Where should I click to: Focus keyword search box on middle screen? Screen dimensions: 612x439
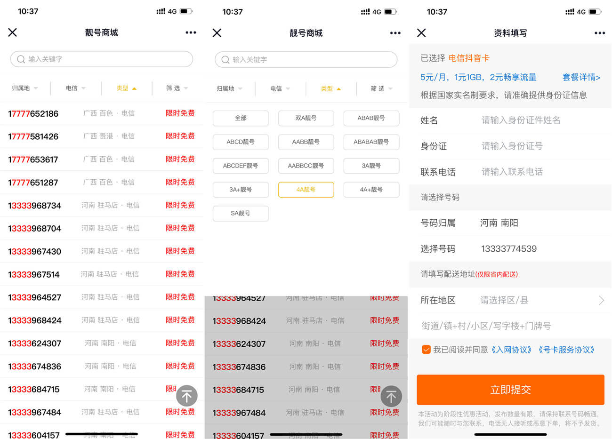click(306, 60)
